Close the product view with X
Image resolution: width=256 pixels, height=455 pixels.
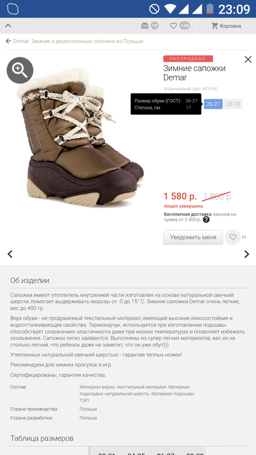[248, 60]
